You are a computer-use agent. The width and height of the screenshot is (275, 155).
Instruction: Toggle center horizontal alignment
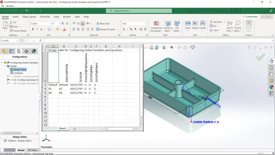(x=78, y=29)
